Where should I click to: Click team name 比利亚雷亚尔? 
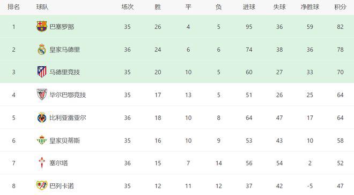coord(68,118)
